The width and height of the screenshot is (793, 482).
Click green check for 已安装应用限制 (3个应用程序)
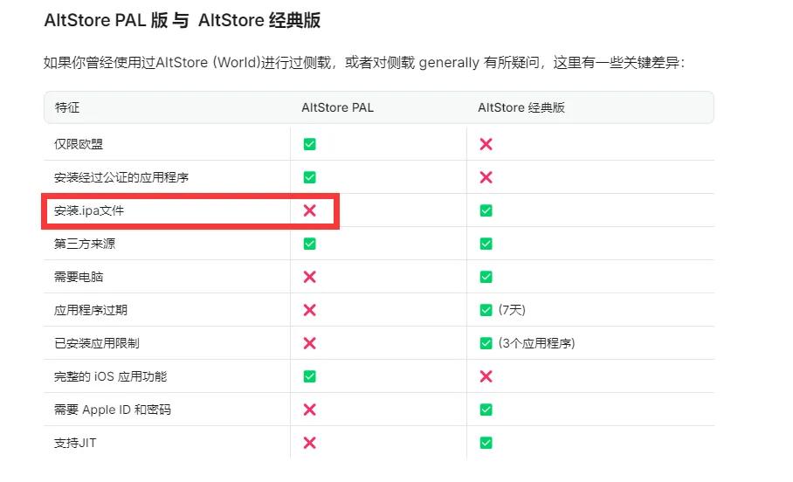coord(486,343)
